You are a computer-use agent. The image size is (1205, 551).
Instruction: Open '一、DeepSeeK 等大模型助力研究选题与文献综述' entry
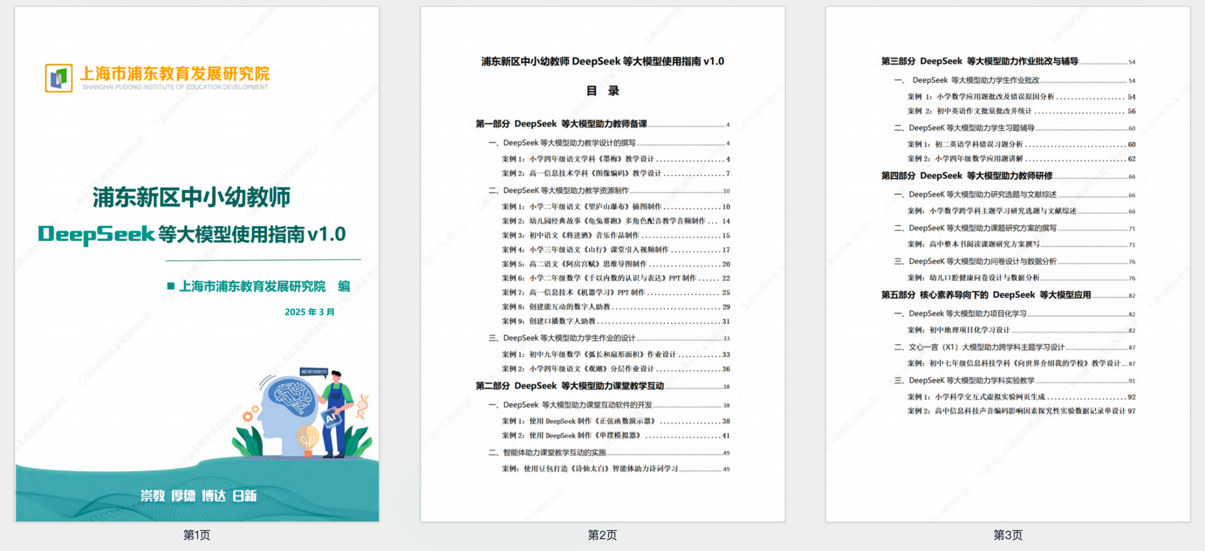[1015, 195]
